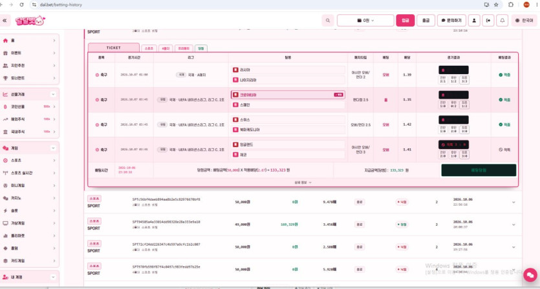Click the inquiry chat button
Viewport: 540px width, 289px height.
tap(451, 21)
